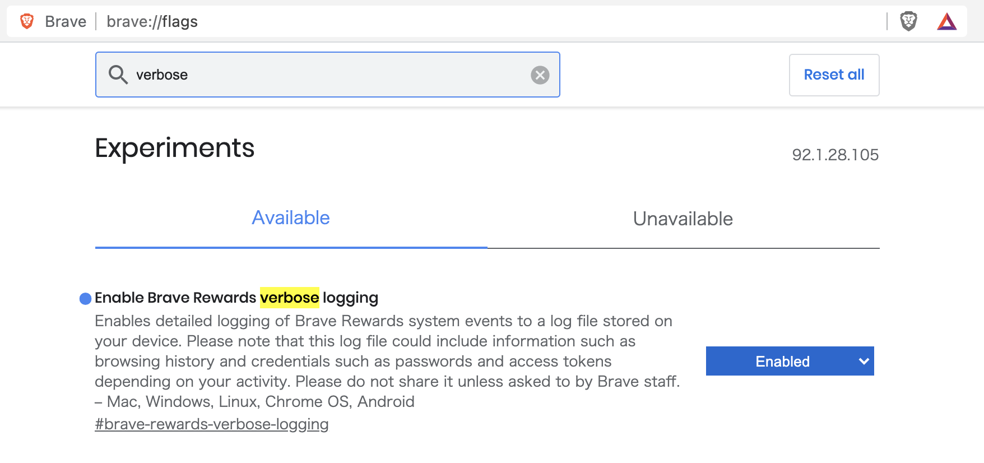The image size is (984, 463).
Task: Click the Enable Brave Rewards verbose logging title
Action: point(236,298)
